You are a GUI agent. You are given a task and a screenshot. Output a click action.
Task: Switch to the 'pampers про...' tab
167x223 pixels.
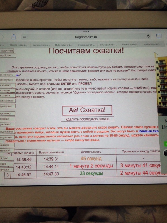41,45
